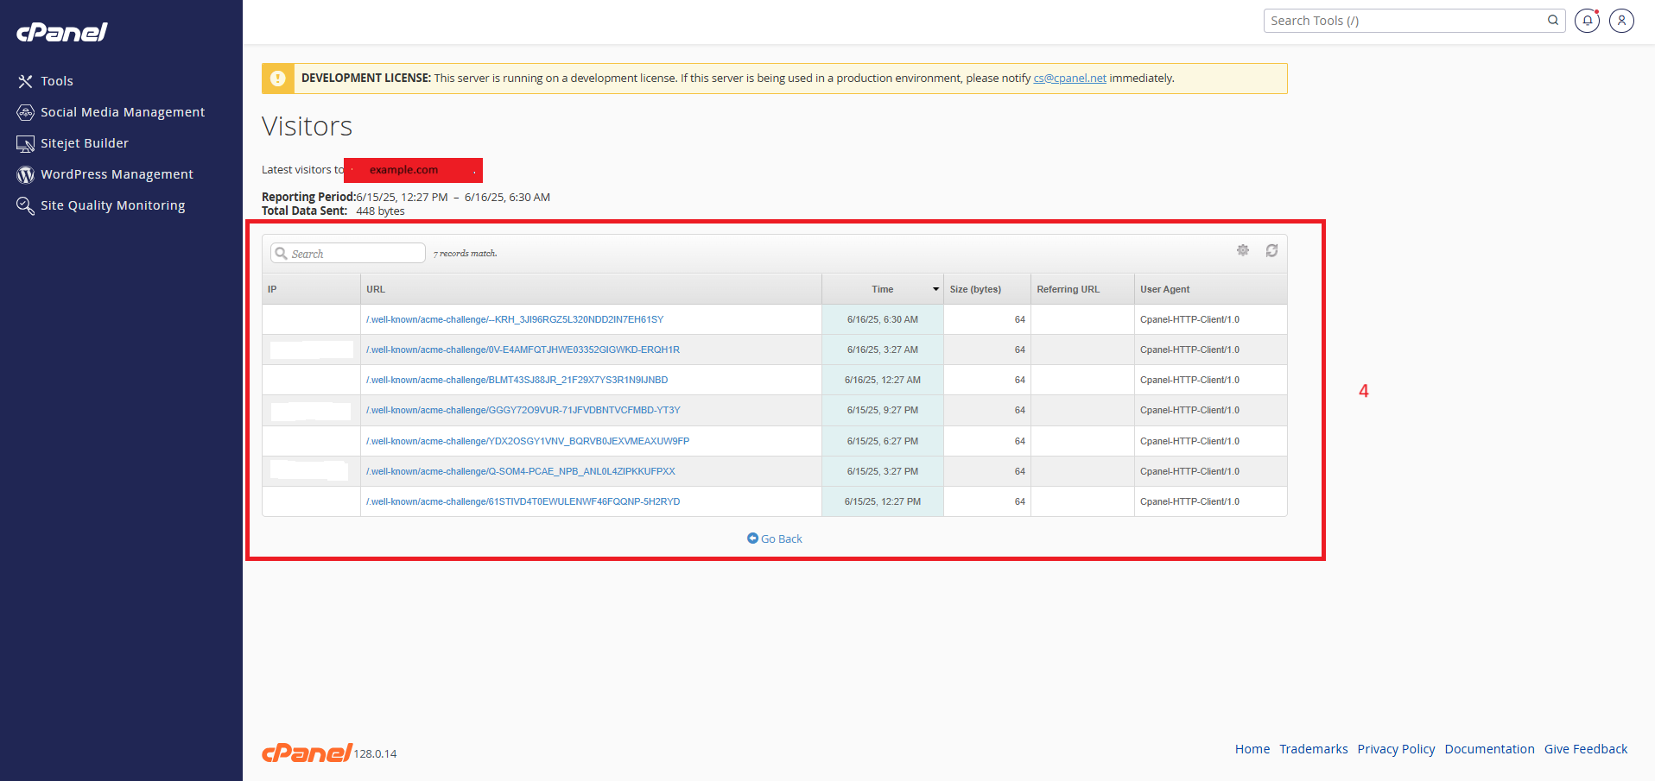Screen dimensions: 1655x781
Task: Open Sitejet Builder
Action: tap(85, 143)
